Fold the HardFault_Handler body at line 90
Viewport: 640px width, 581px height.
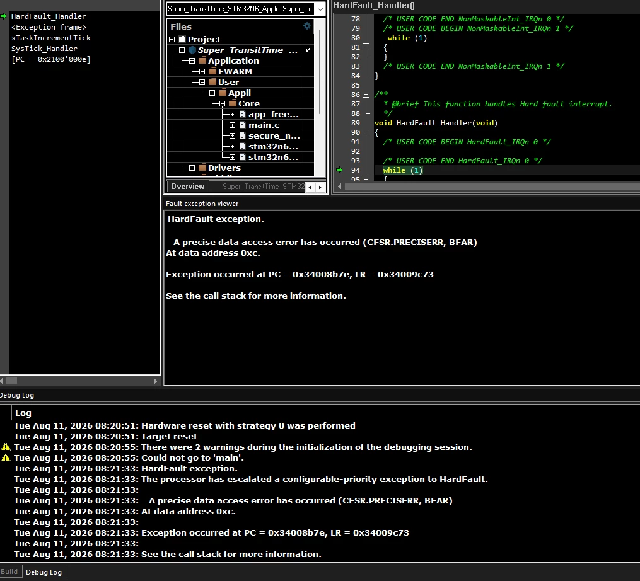(366, 132)
